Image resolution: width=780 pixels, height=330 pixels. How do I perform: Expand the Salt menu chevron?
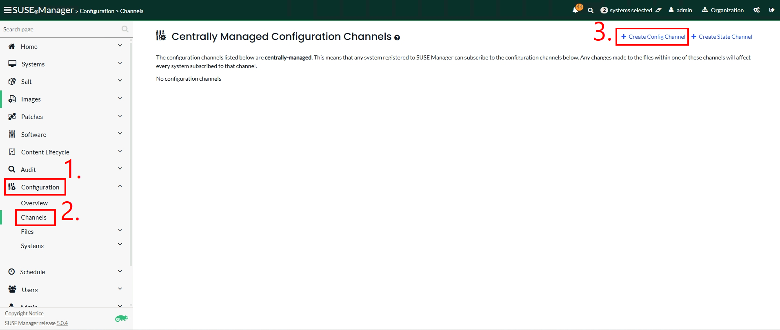click(x=120, y=81)
